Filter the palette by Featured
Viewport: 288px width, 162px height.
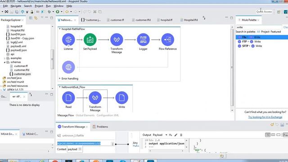pyautogui.click(x=276, y=32)
